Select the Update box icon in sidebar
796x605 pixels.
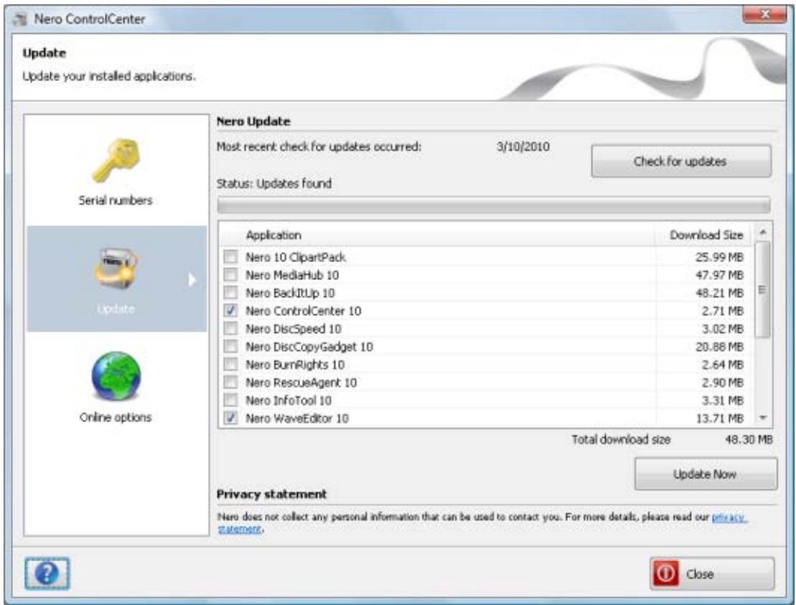click(x=116, y=269)
